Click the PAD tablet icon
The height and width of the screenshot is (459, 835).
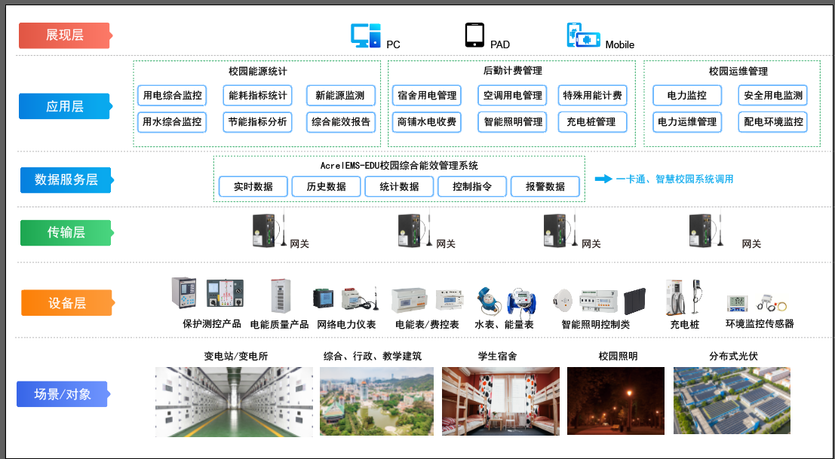point(474,35)
